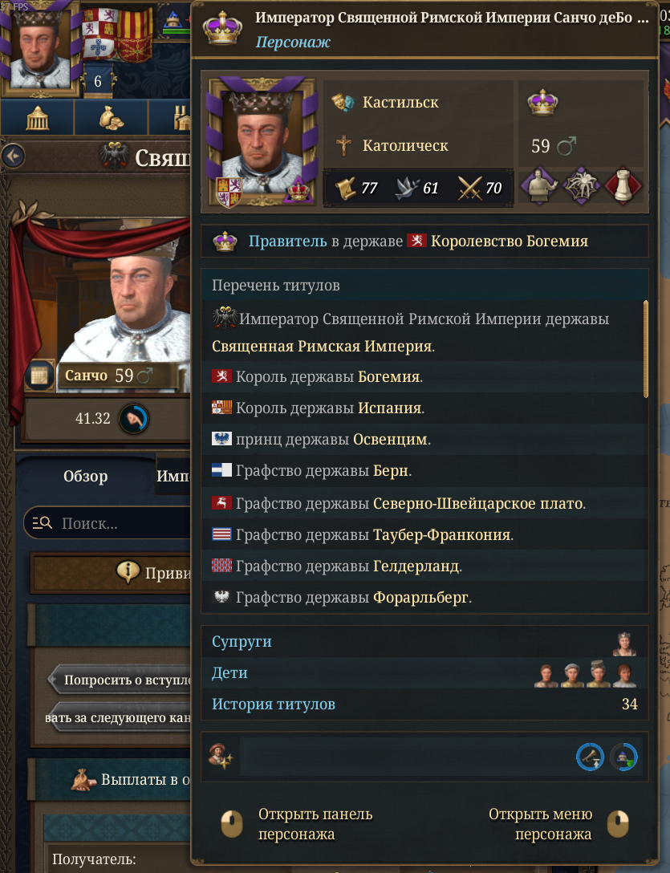Click the chess piece trait icon
The height and width of the screenshot is (873, 670).
623,186
